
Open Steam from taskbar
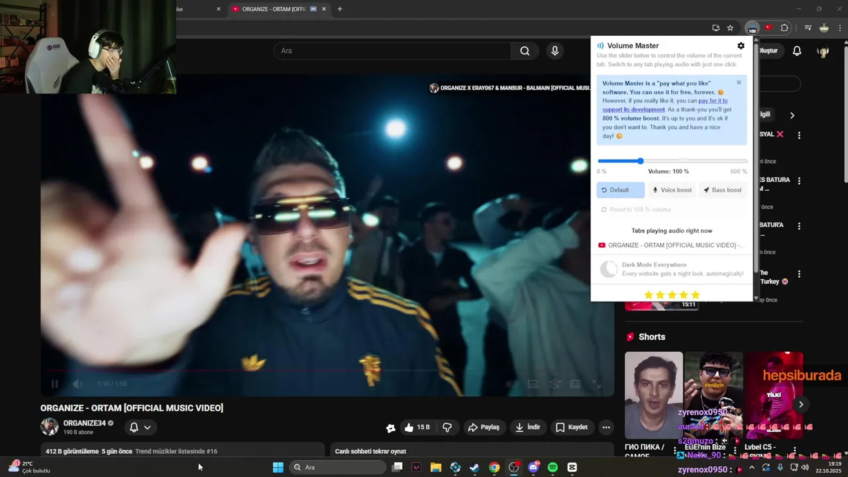coord(474,467)
